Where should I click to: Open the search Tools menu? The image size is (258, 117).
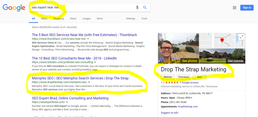click(144, 19)
